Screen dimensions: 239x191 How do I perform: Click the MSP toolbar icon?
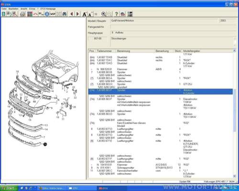point(53,14)
